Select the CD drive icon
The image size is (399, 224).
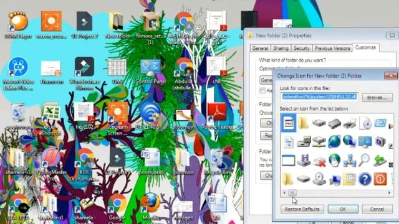tap(319, 179)
